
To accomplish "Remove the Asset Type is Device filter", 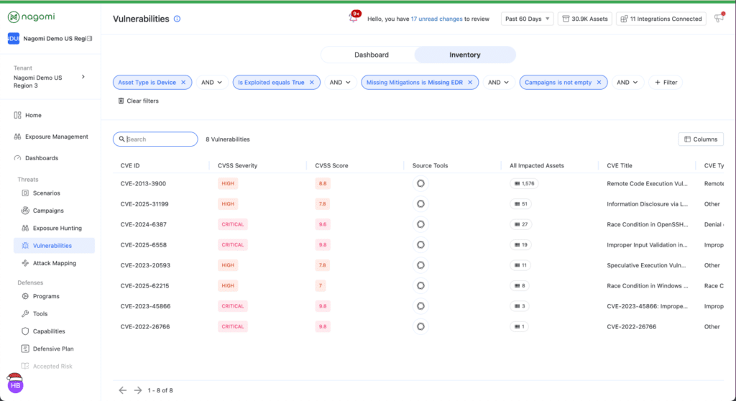I will point(183,83).
